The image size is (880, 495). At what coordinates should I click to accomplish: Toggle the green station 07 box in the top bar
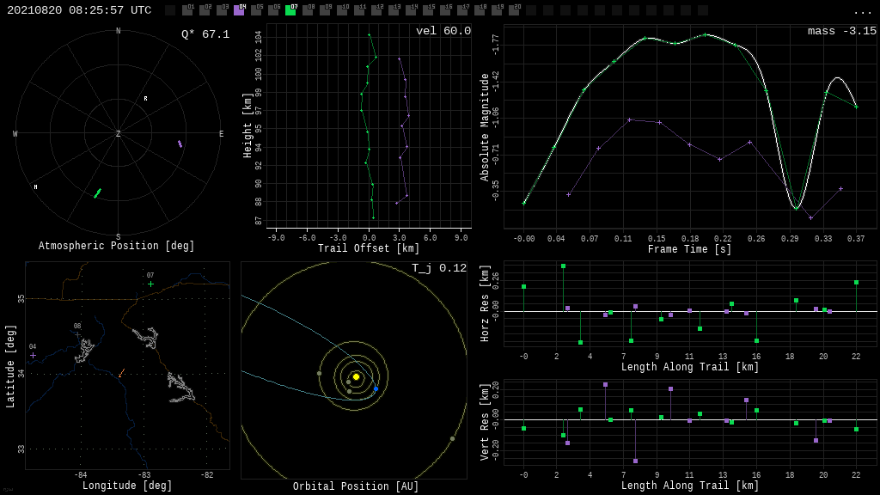pyautogui.click(x=290, y=10)
